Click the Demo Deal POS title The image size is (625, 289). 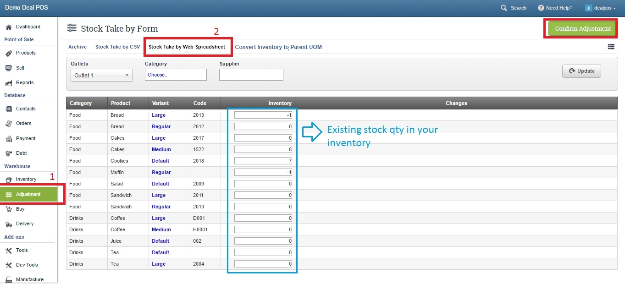tap(26, 8)
